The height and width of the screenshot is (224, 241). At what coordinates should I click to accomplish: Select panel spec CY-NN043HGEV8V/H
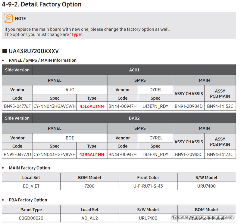pos(55,154)
